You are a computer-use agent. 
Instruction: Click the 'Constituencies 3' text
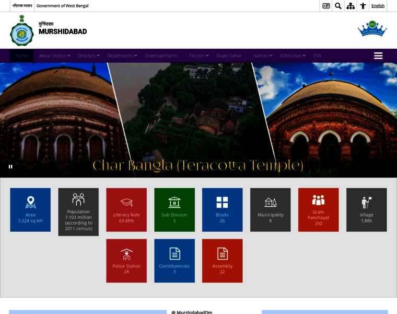tap(174, 269)
